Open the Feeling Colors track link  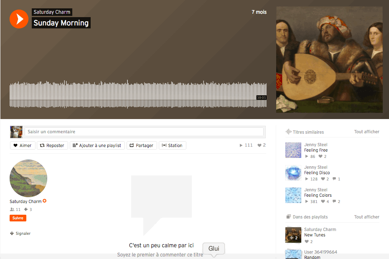click(318, 196)
